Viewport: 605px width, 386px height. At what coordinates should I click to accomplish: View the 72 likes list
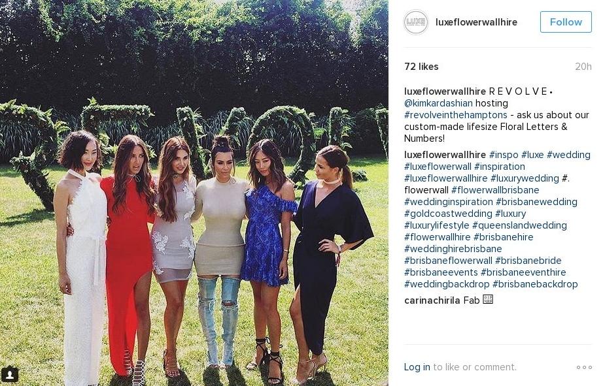point(421,67)
